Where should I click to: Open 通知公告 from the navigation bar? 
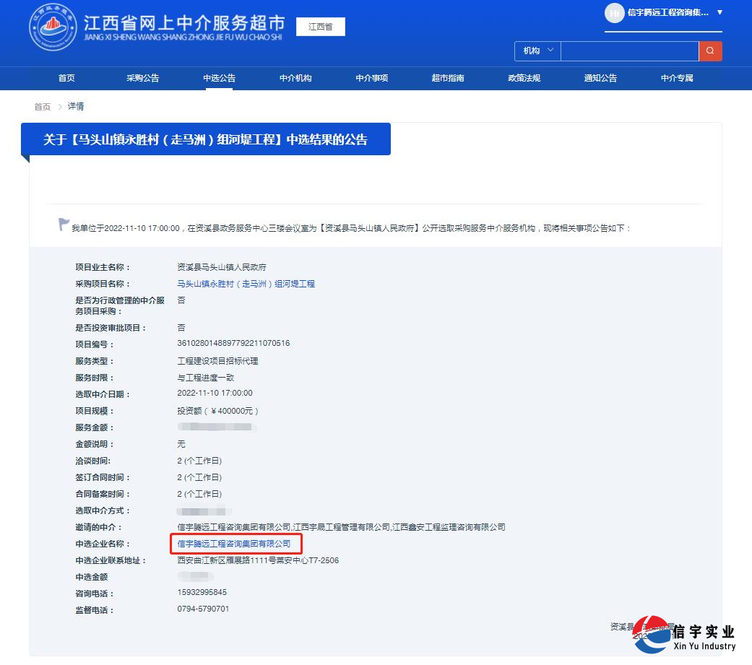tap(600, 78)
